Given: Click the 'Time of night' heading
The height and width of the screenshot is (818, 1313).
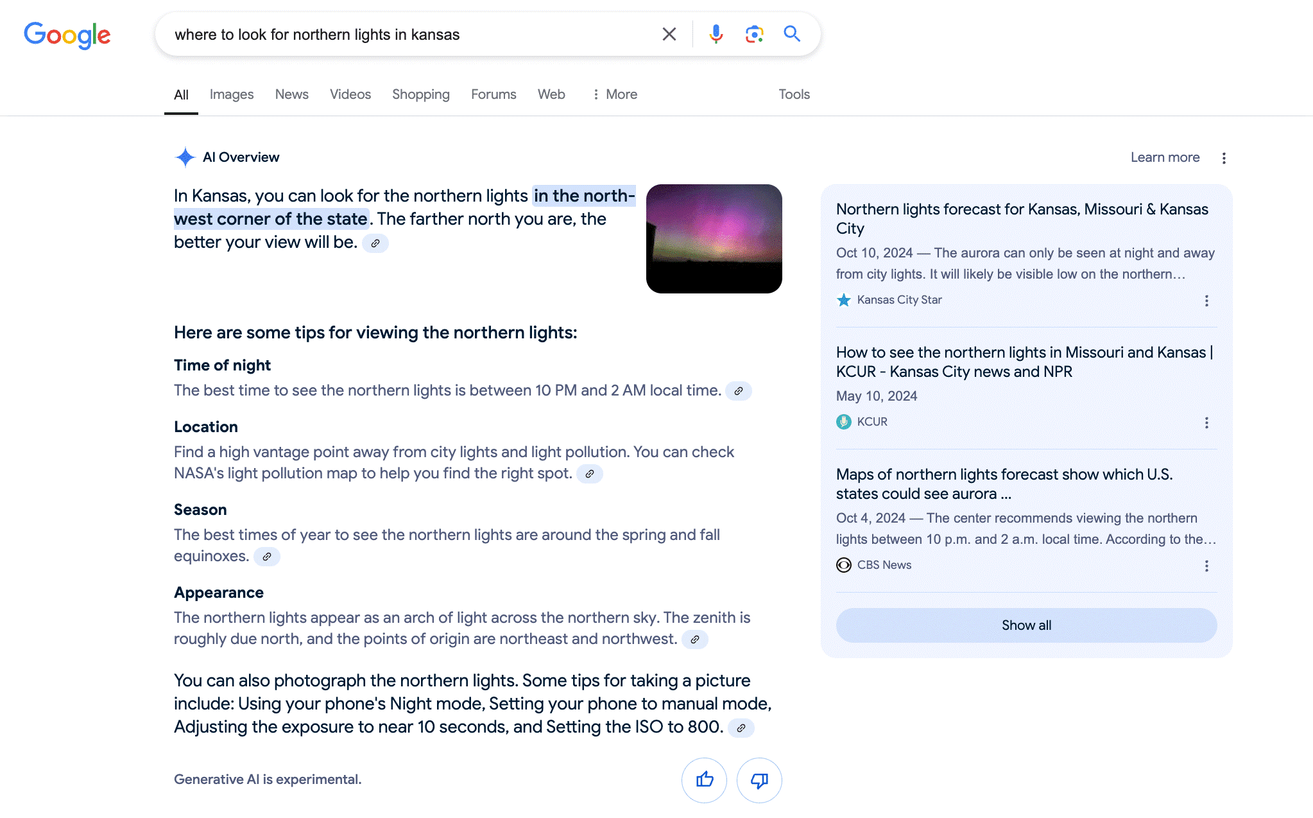Looking at the screenshot, I should (x=222, y=365).
